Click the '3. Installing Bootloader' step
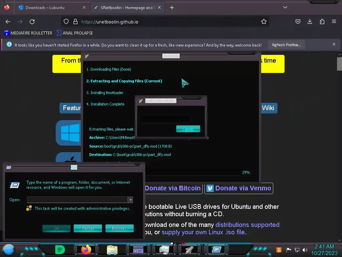342x257 pixels. [x=105, y=93]
